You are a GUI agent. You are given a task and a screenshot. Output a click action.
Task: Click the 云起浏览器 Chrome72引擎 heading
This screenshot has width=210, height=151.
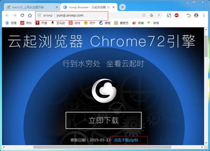point(102,41)
